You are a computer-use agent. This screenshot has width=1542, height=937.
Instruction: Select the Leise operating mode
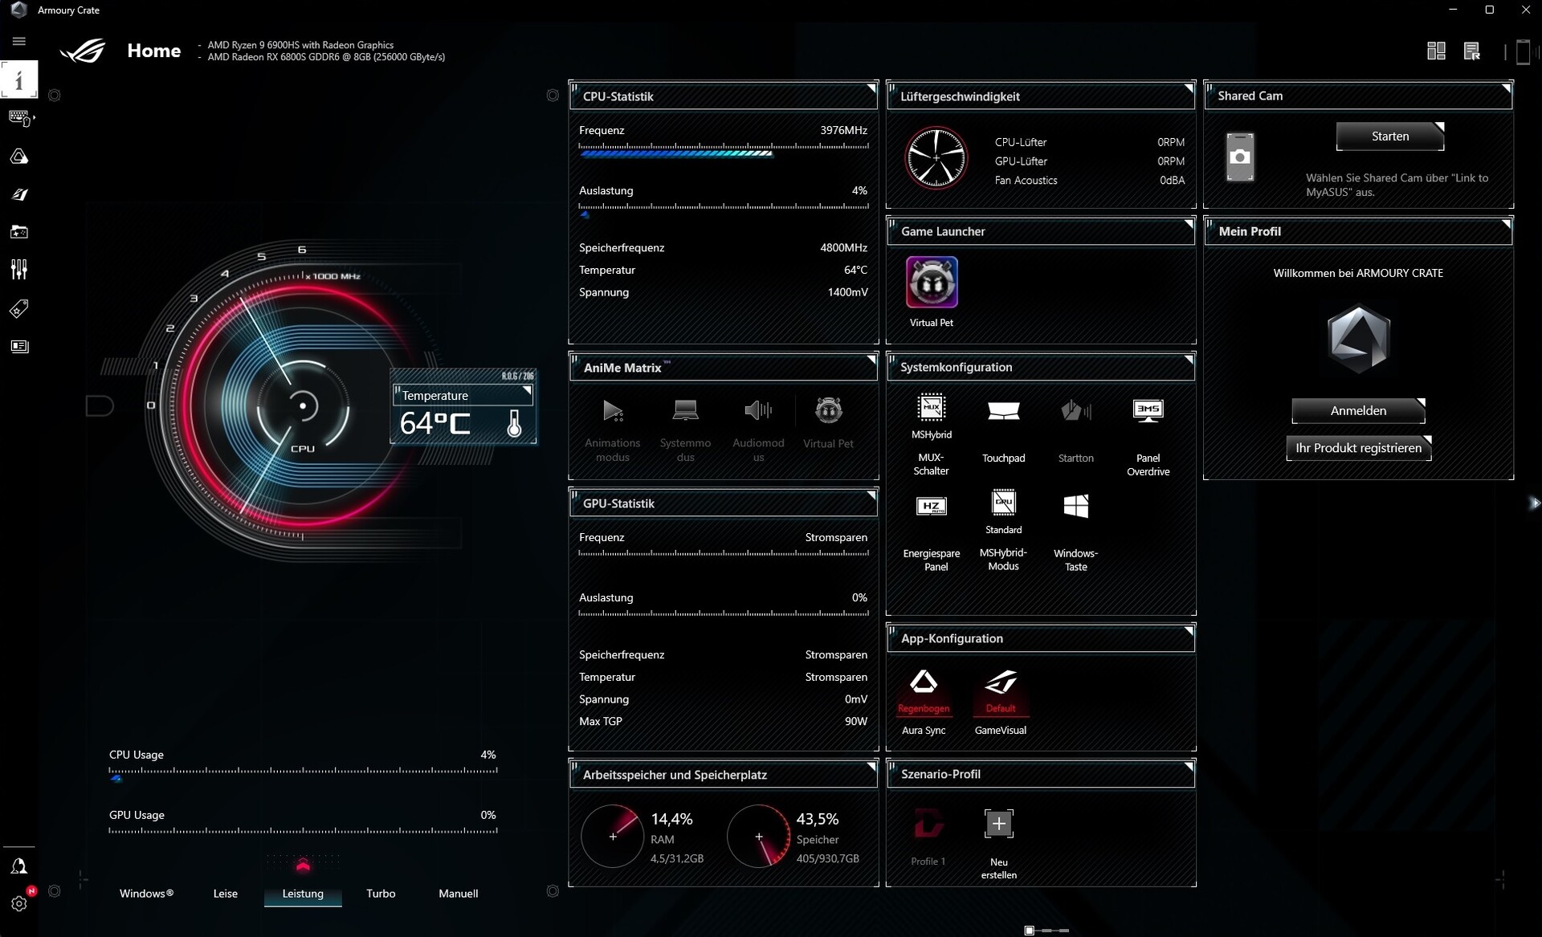pos(225,893)
